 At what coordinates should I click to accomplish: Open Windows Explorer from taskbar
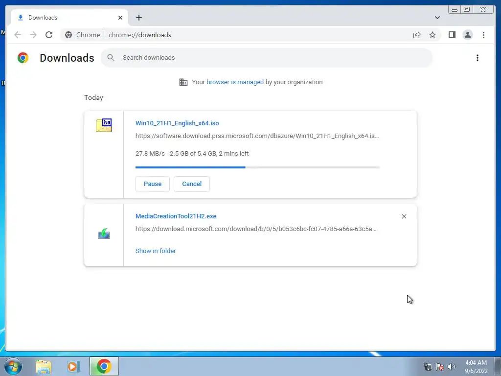44,367
